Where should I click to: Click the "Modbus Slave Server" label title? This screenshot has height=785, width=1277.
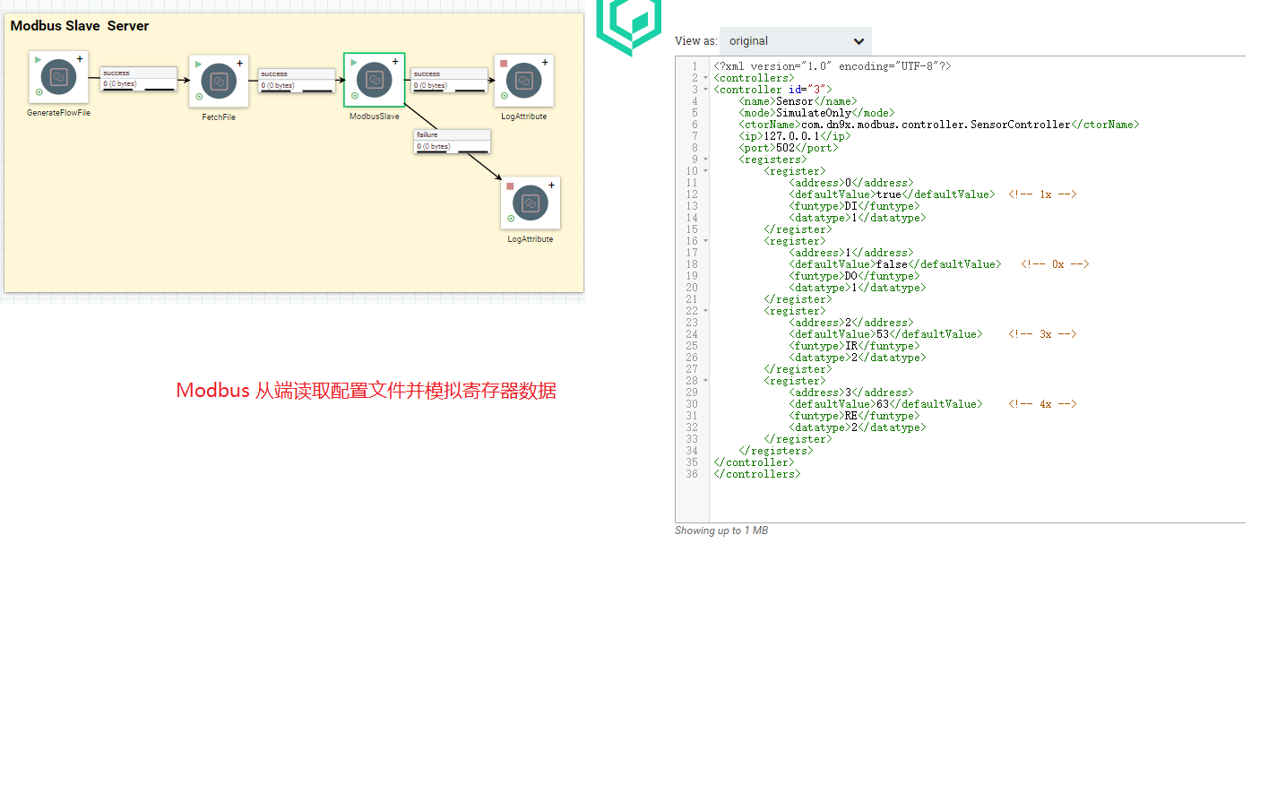pos(80,26)
